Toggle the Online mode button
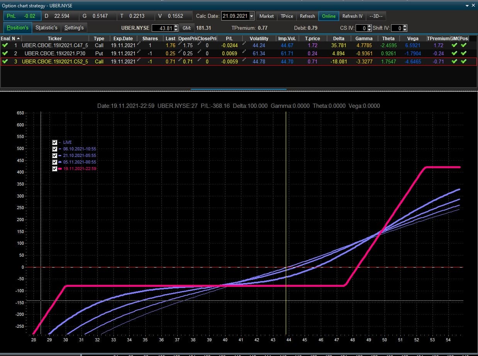Image resolution: width=478 pixels, height=356 pixels. (329, 16)
